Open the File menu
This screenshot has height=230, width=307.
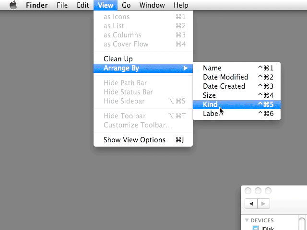coord(62,5)
